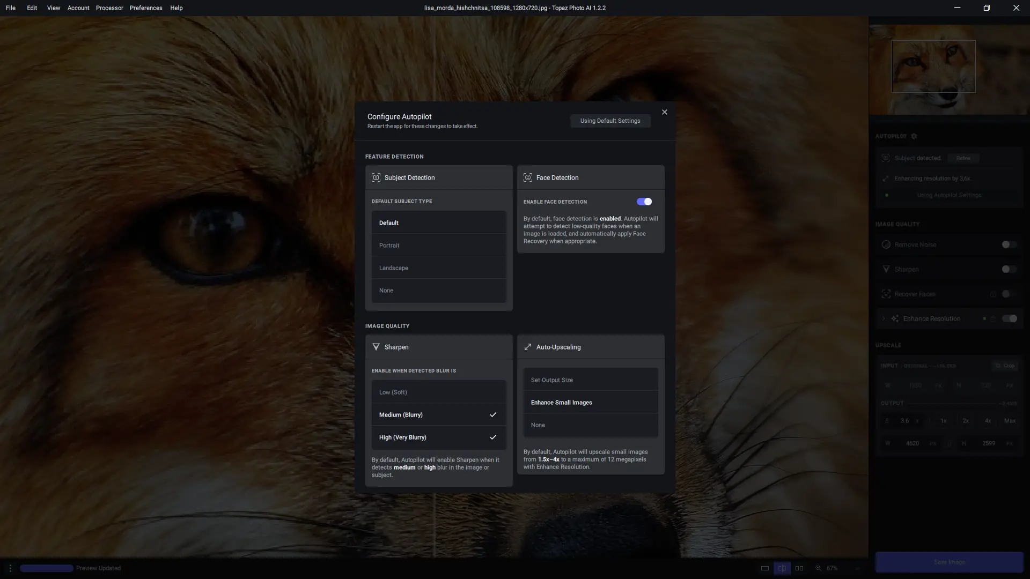Click Using Default Settings button
1030x579 pixels.
click(x=610, y=121)
